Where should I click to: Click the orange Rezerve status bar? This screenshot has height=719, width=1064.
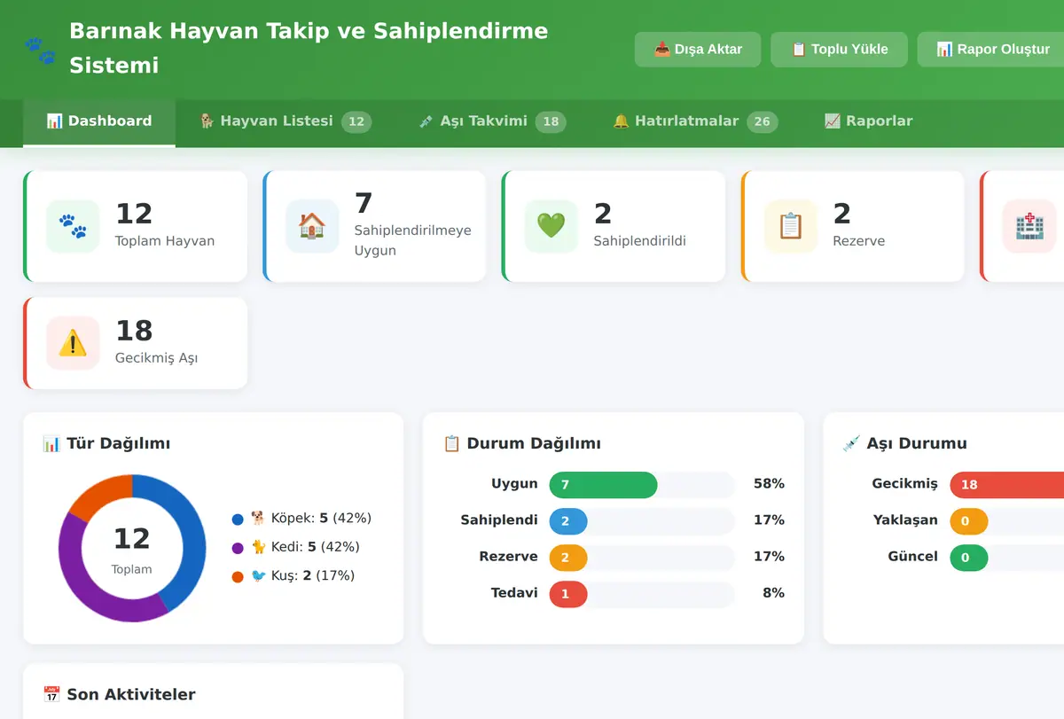[x=568, y=558]
